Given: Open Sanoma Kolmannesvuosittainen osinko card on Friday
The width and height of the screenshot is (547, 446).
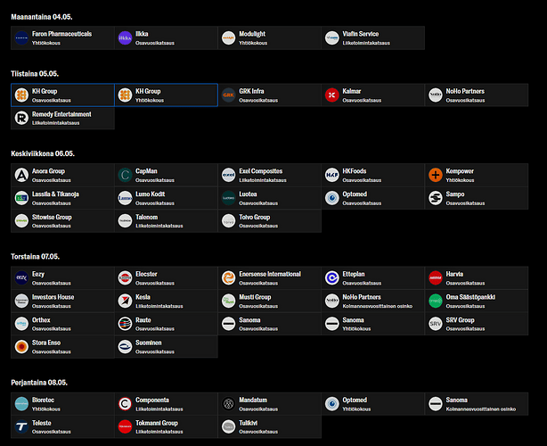Looking at the screenshot, I should (477, 404).
